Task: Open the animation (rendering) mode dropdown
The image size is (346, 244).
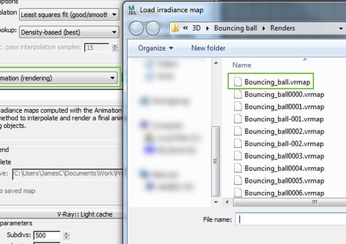Action: click(x=59, y=78)
